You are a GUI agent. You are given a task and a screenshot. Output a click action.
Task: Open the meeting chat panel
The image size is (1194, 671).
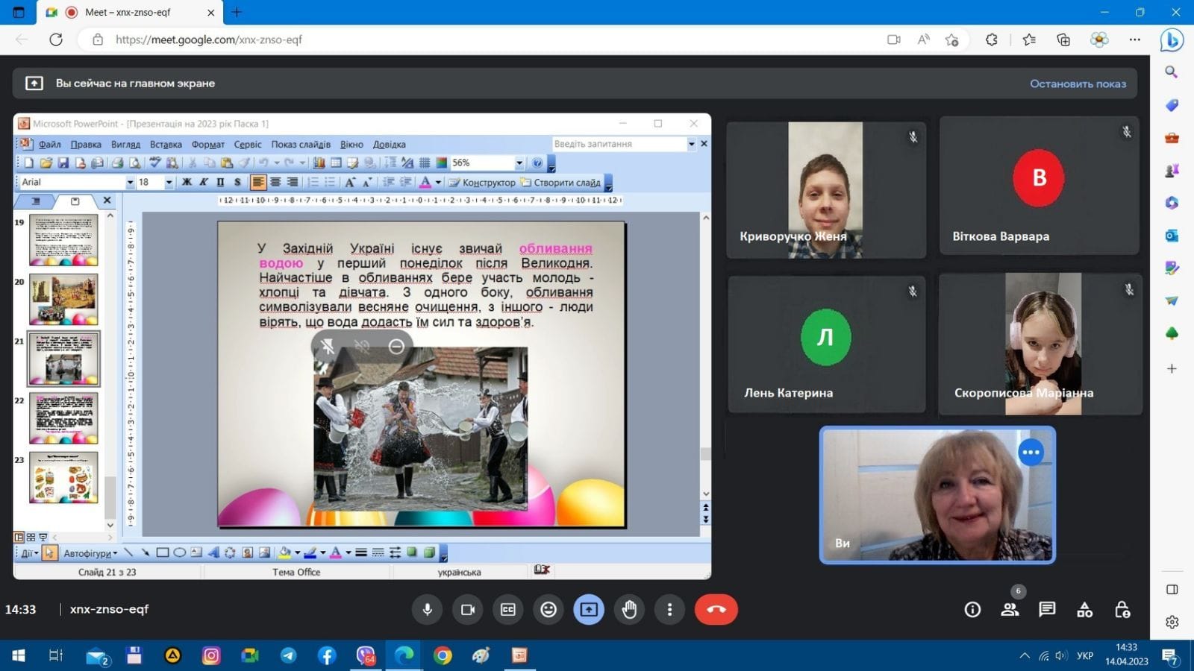1047,610
